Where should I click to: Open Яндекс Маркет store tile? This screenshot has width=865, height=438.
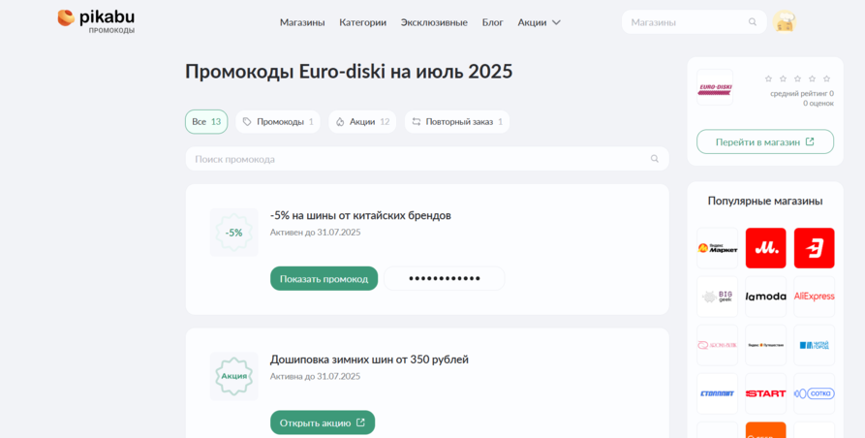[x=717, y=248]
